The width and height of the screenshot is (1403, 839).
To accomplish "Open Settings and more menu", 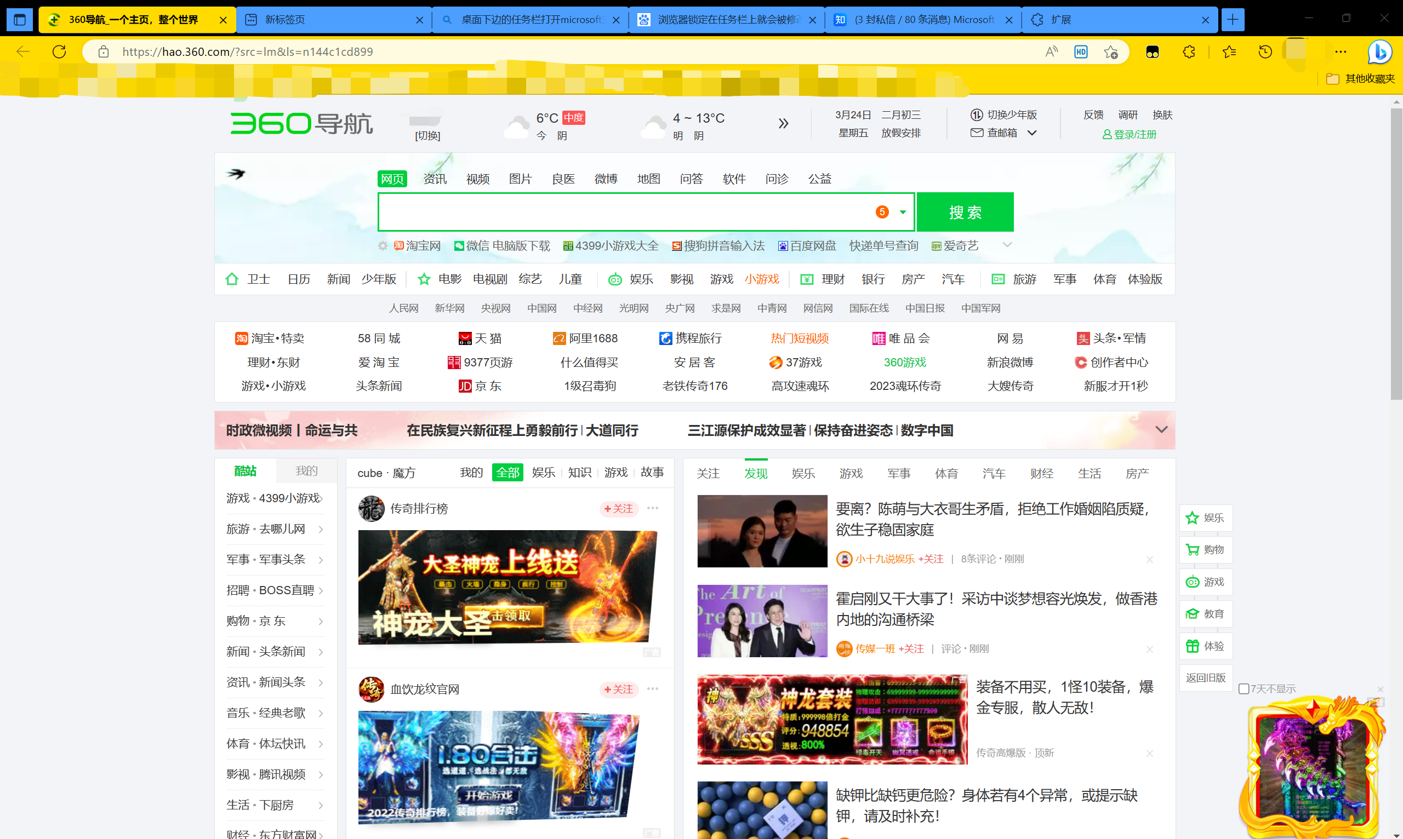I will coord(1340,52).
